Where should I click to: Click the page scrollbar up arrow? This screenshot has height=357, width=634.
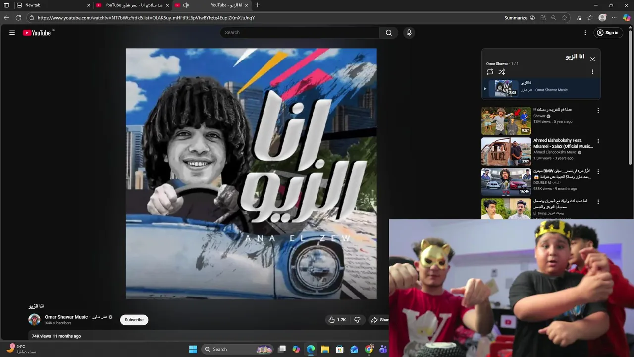click(x=630, y=26)
